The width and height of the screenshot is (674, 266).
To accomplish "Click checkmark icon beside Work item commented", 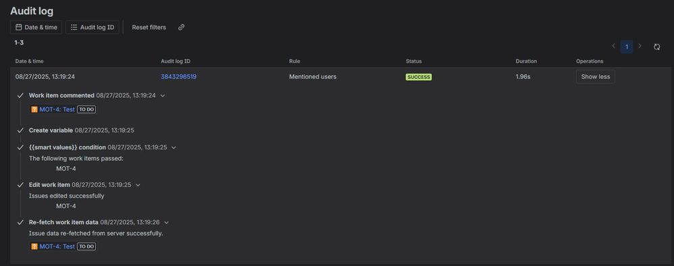I will click(20, 95).
